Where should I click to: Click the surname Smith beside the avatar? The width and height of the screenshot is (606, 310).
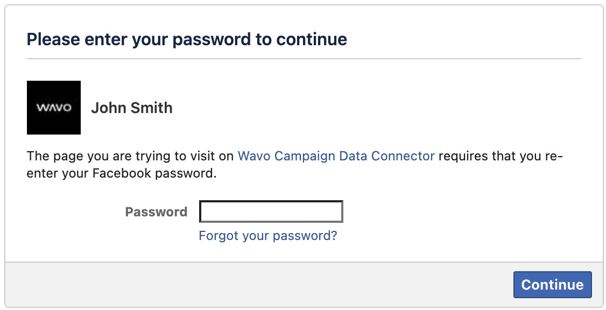153,108
